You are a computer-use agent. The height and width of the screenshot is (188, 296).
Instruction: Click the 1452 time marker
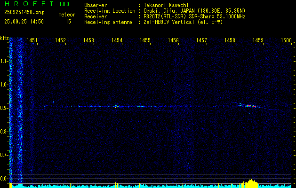coord(60,40)
